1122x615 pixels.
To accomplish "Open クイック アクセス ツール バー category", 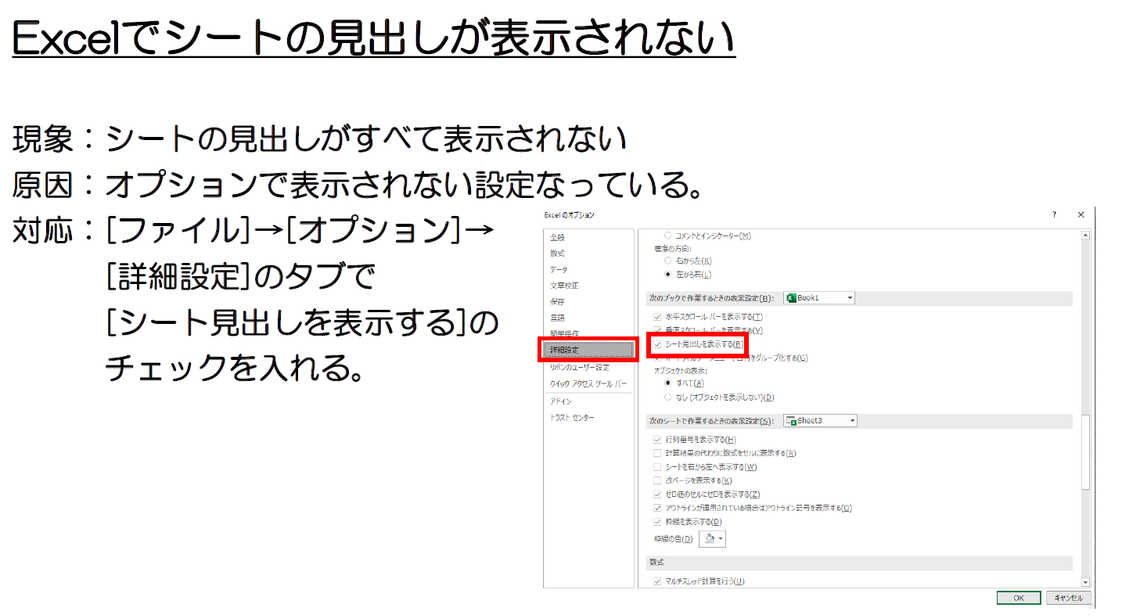I will 588,384.
